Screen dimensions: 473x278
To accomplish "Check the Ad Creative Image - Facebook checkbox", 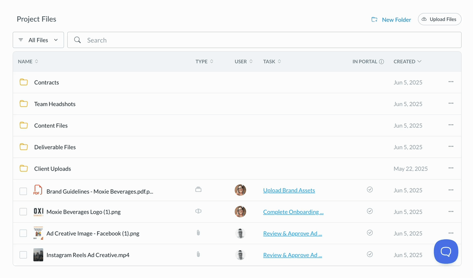I will click(23, 233).
